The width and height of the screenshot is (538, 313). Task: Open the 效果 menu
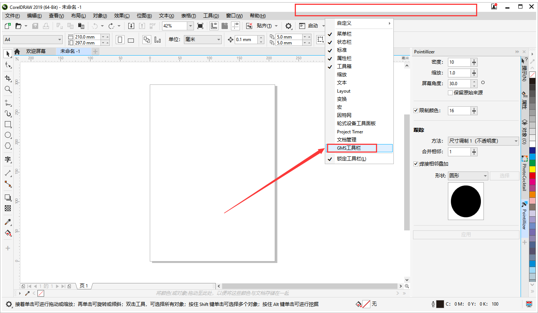(x=122, y=16)
